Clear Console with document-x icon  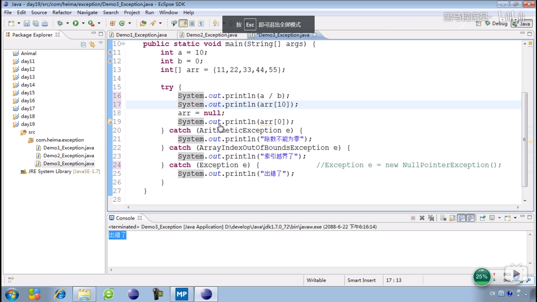click(x=443, y=218)
